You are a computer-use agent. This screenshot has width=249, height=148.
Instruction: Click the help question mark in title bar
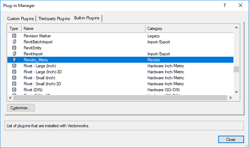pyautogui.click(x=225, y=6)
